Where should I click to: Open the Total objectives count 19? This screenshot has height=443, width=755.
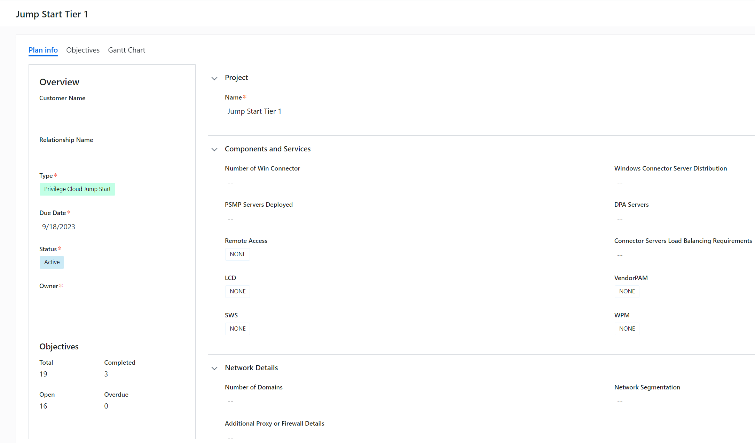tap(43, 374)
